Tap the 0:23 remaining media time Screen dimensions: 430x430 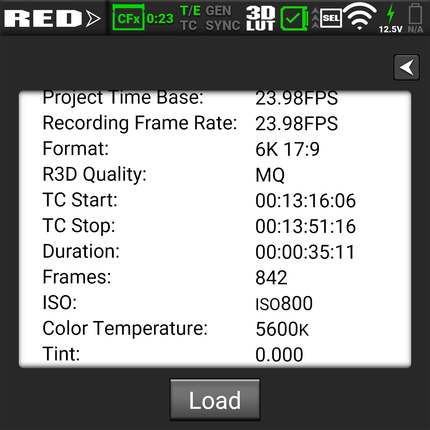(160, 19)
